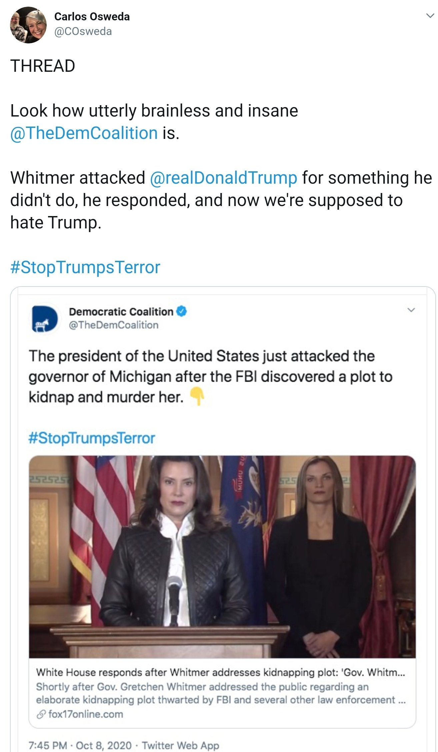Click the @TheDemCoalition handle in quoted tweet
This screenshot has width=438, height=752.
[114, 325]
